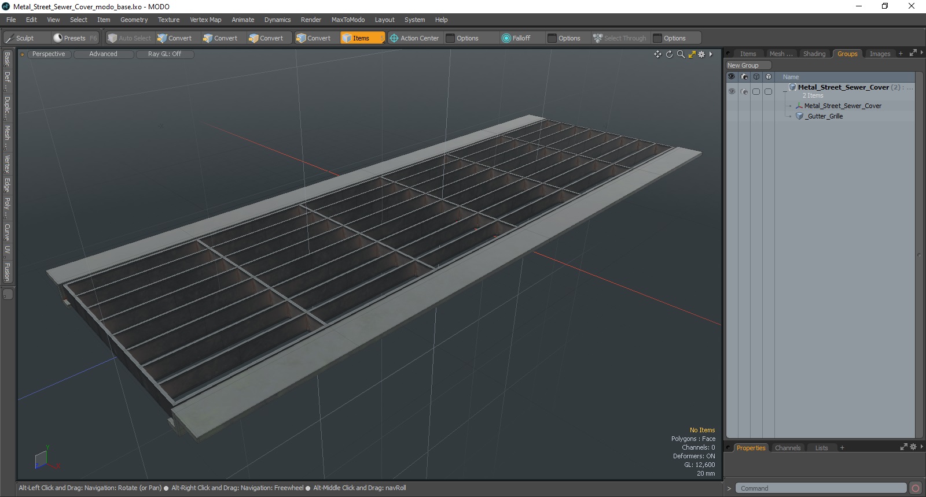Click the Metal_Street_Sewer_Cover locator axis icon

(x=799, y=106)
